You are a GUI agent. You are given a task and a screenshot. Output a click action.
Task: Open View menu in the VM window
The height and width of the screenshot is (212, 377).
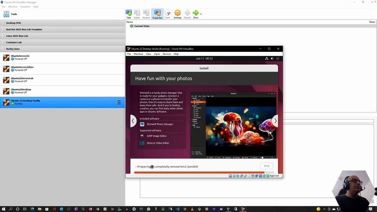148,54
